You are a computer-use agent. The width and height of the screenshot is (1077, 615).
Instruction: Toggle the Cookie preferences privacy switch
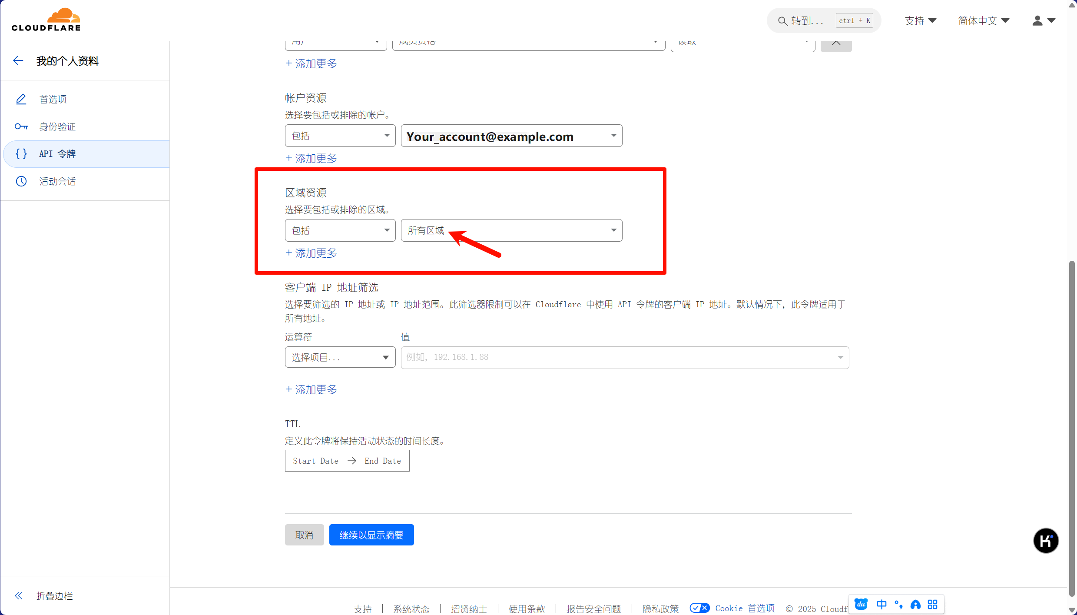click(699, 608)
